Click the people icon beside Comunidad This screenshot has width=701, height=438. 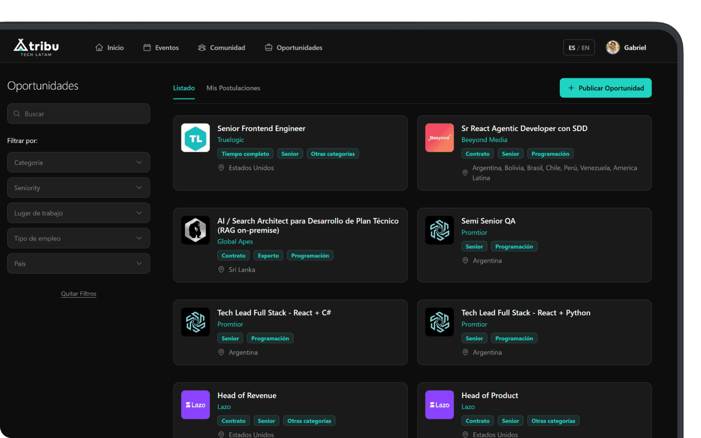[x=202, y=48]
